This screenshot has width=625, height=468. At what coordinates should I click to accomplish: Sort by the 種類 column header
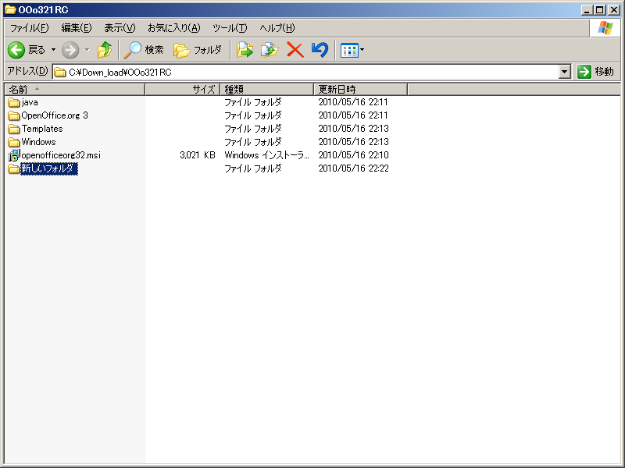(266, 89)
